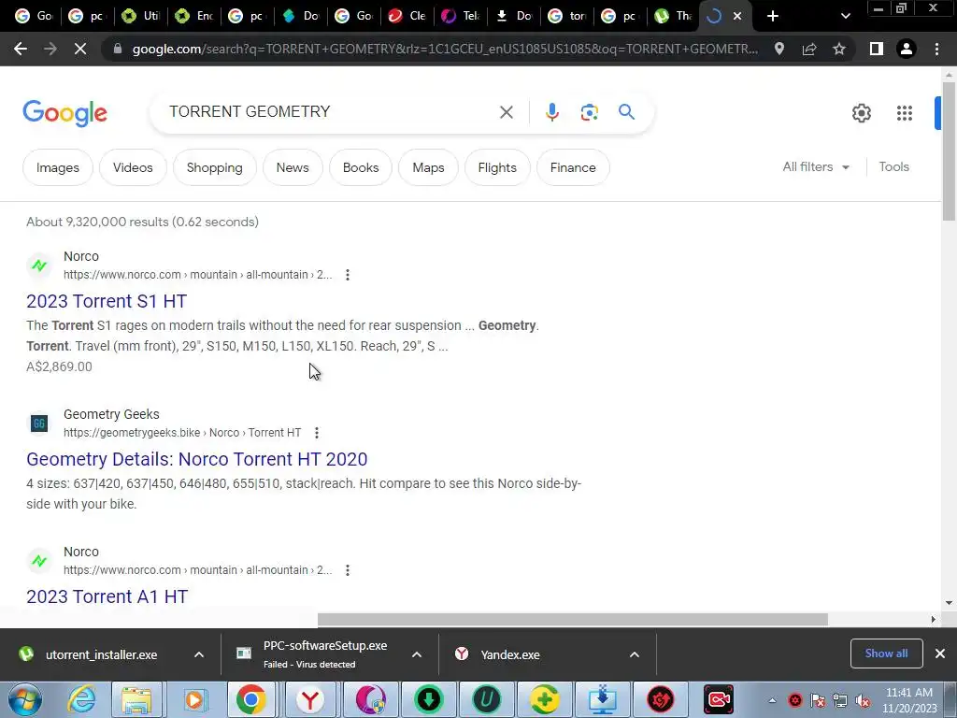Click the taskbar clock 11:41 AM

click(908, 693)
